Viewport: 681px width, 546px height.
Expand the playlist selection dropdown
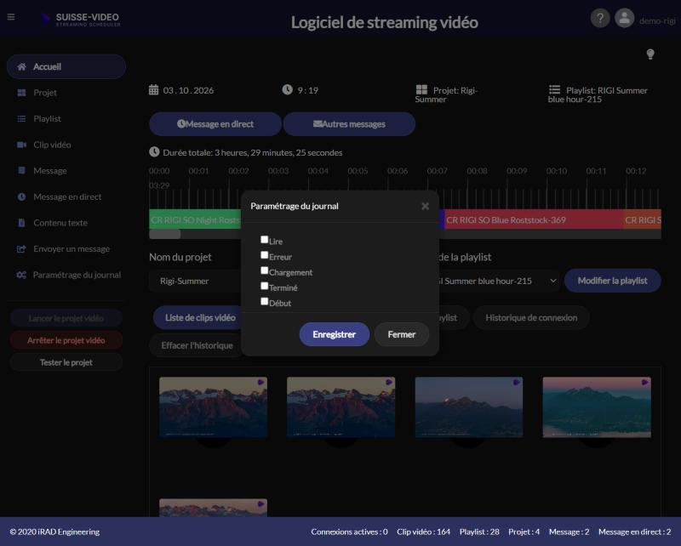point(552,281)
